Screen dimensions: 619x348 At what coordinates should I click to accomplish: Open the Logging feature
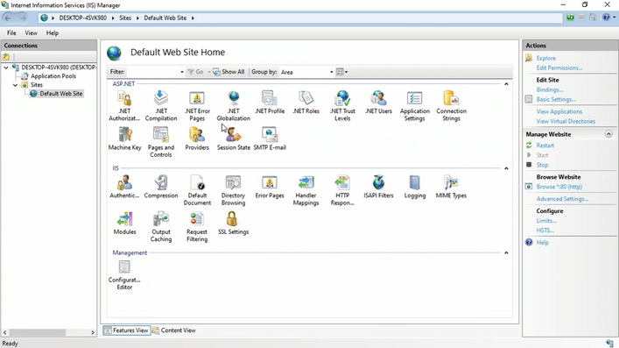pos(414,187)
